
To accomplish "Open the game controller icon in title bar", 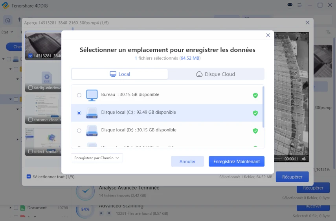I will pyautogui.click(x=290, y=5).
